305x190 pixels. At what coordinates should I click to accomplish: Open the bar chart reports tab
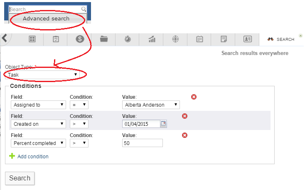tap(152, 39)
